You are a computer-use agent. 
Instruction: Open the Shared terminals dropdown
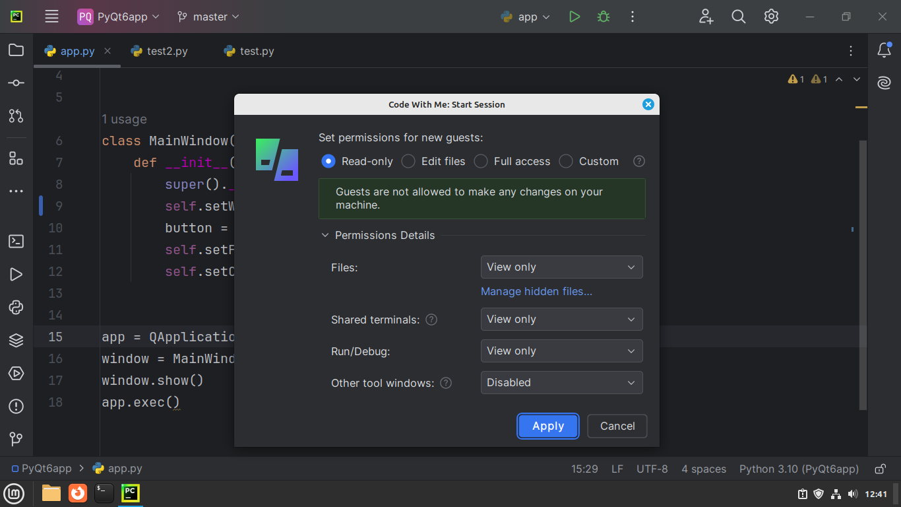(x=561, y=319)
